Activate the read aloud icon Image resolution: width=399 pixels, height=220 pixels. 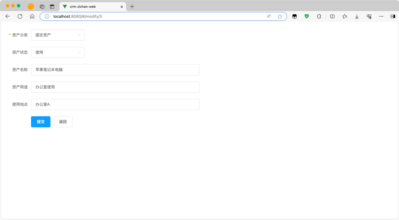(x=269, y=16)
